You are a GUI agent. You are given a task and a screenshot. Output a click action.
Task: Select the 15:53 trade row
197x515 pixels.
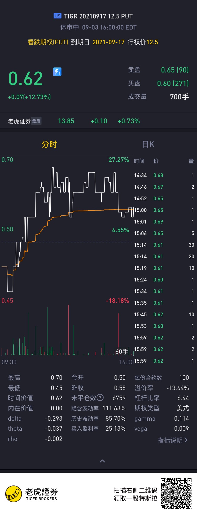(x=164, y=326)
